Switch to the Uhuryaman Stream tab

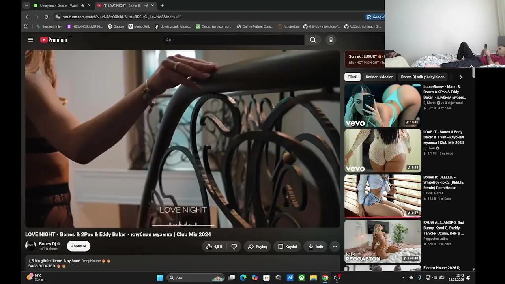pyautogui.click(x=59, y=6)
